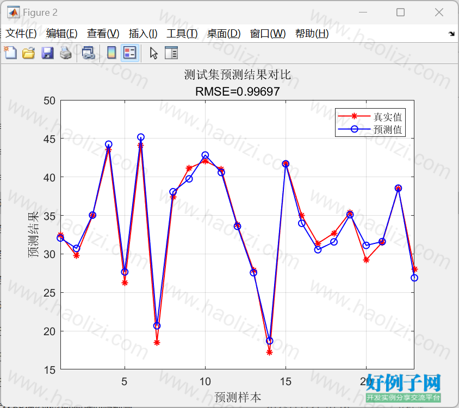Save the figure using the floppy disk icon

47,53
